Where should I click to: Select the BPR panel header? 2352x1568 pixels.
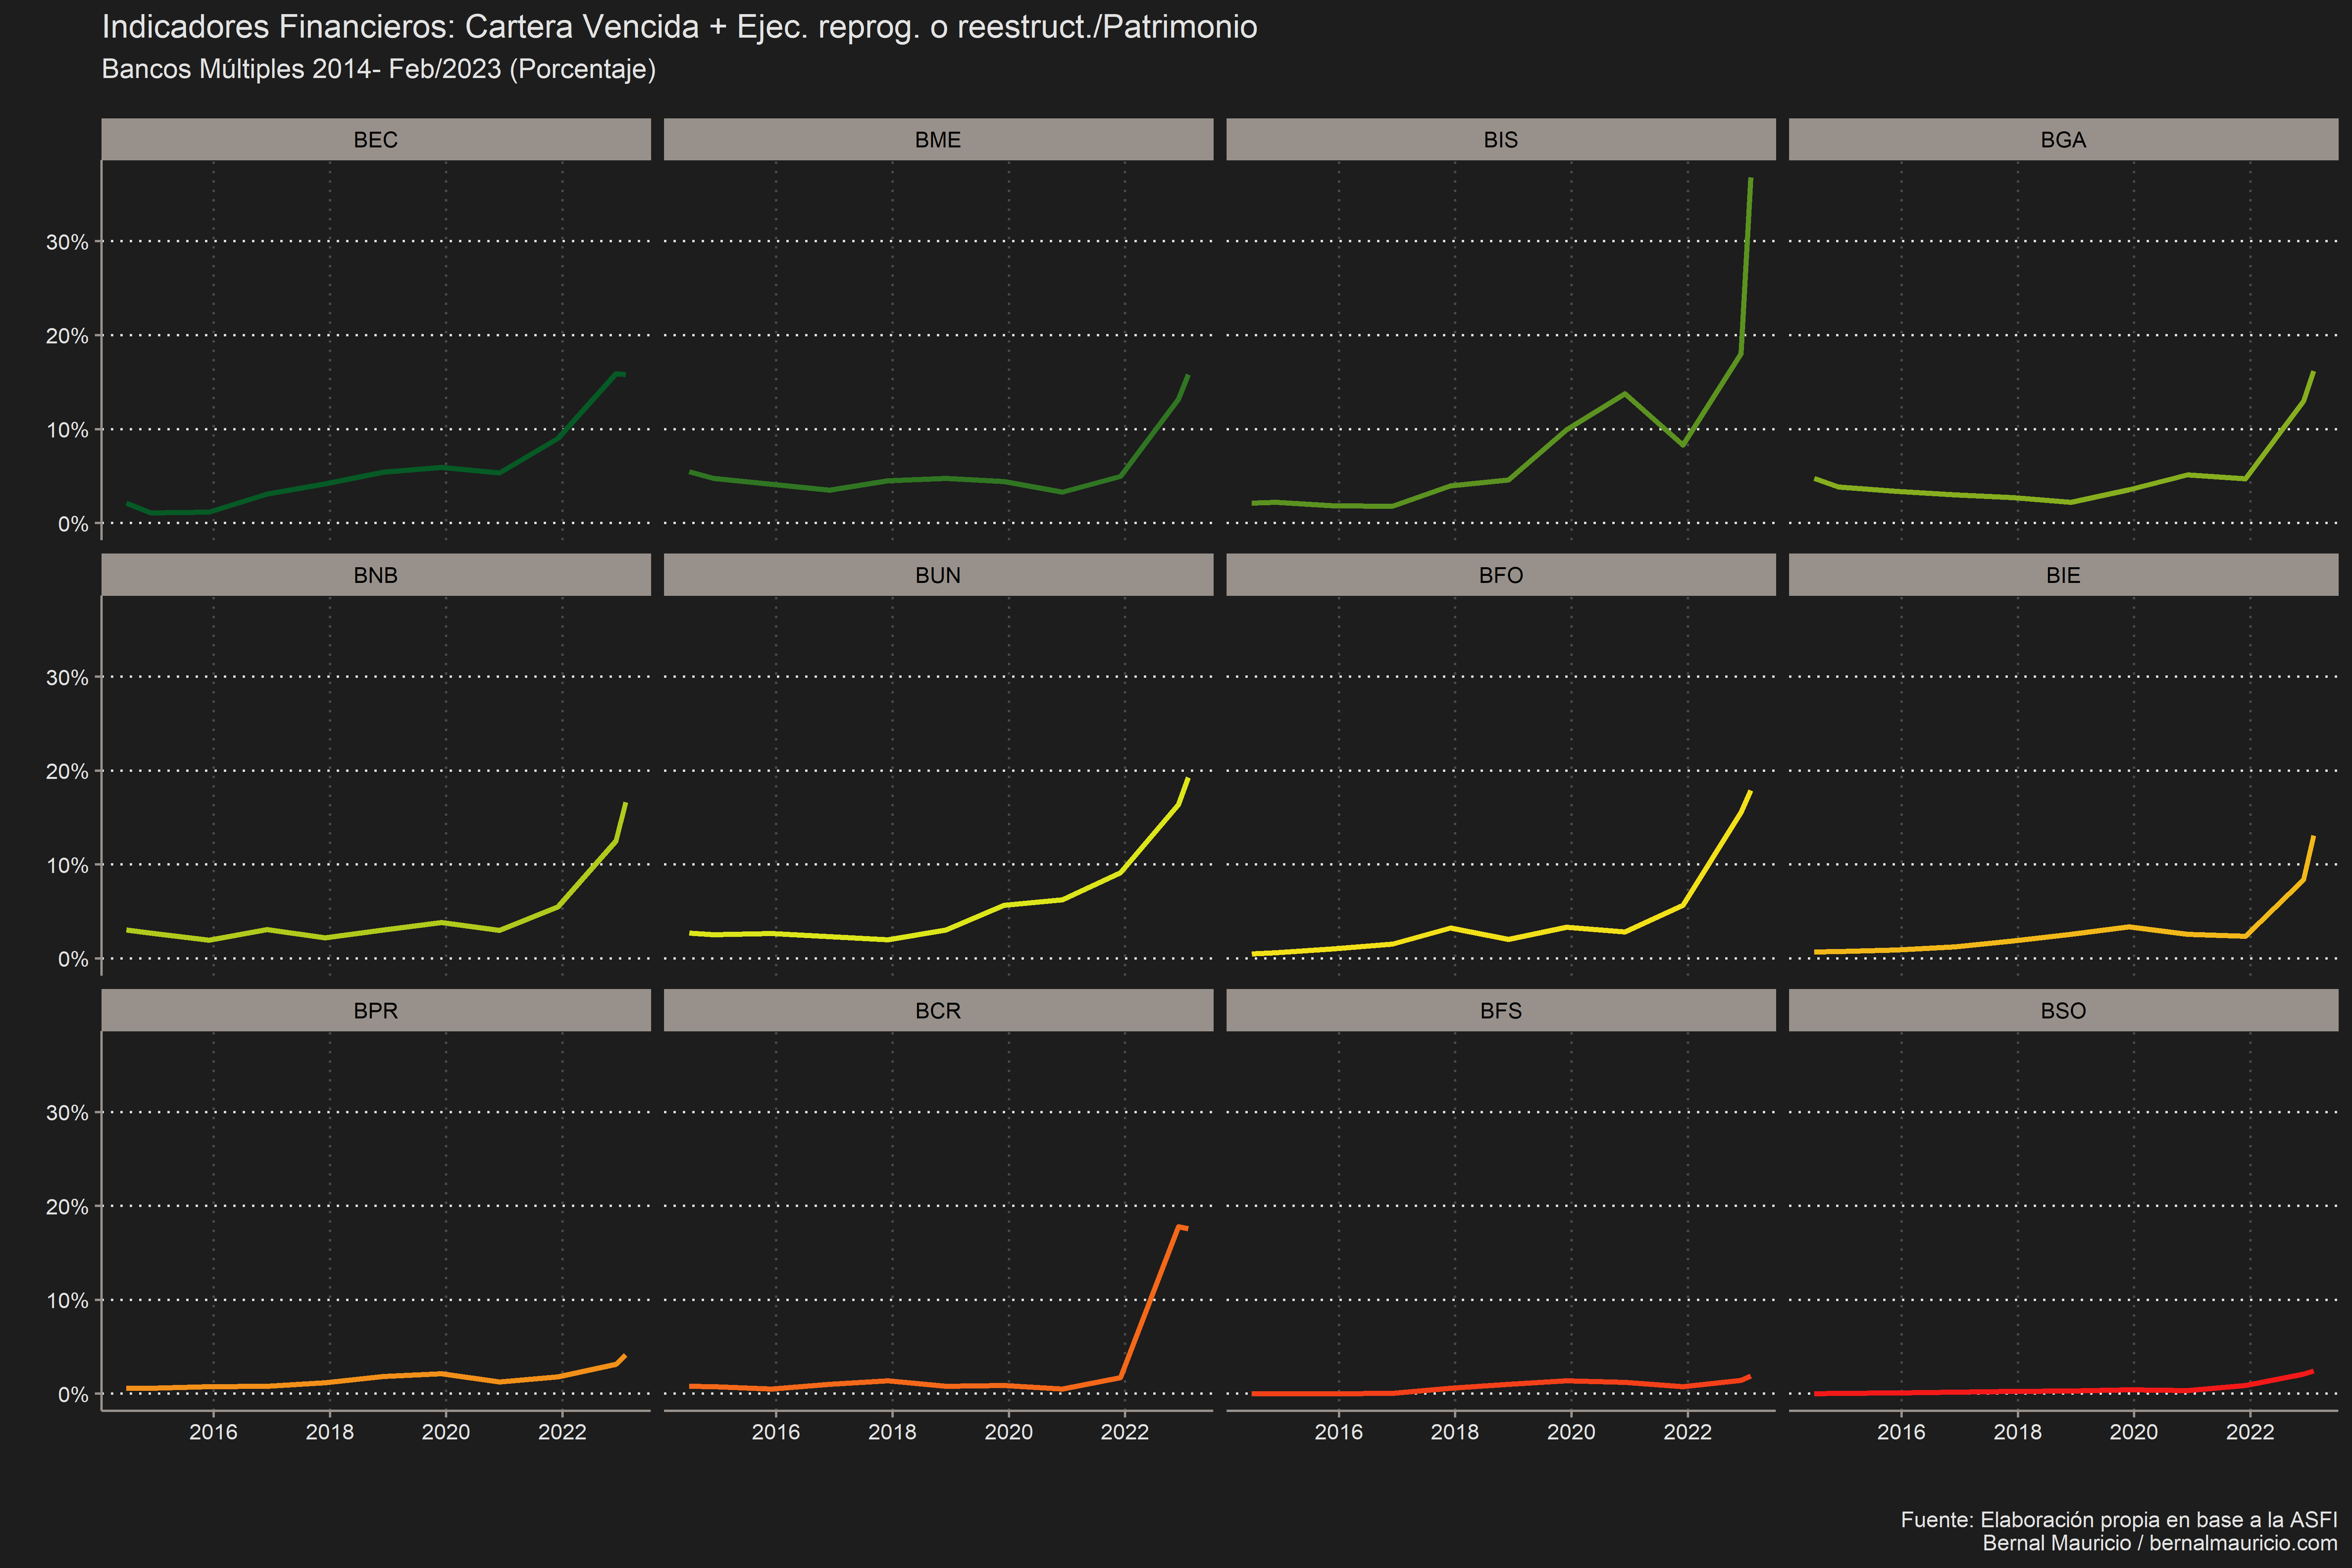[376, 1010]
